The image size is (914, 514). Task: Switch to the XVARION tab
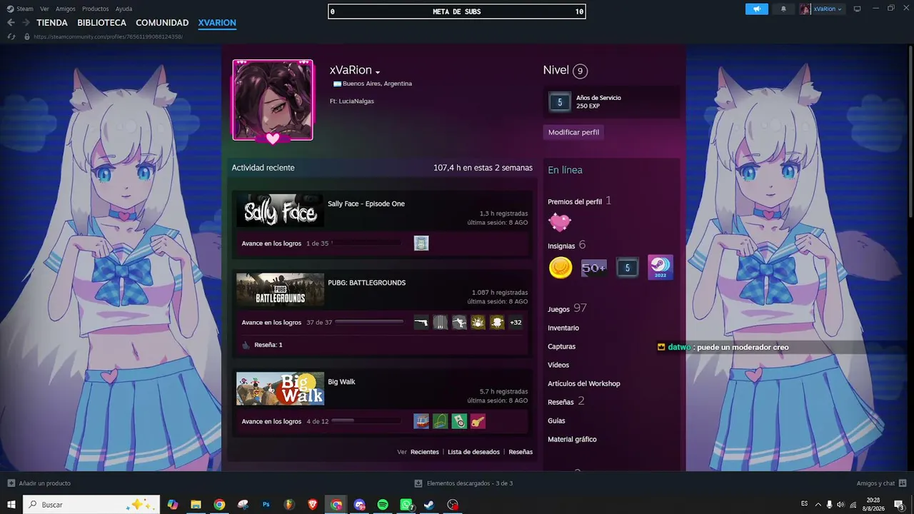(217, 23)
